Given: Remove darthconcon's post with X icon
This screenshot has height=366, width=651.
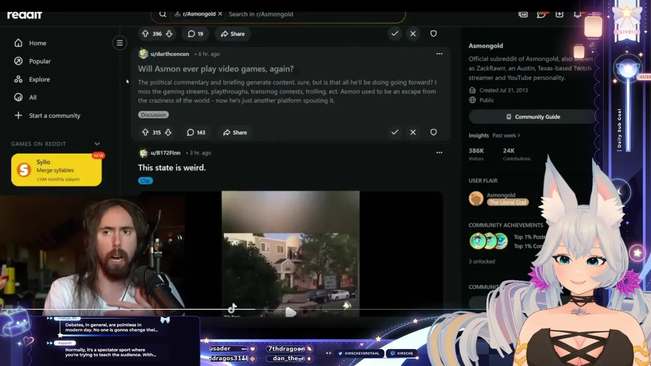Looking at the screenshot, I should 413,132.
